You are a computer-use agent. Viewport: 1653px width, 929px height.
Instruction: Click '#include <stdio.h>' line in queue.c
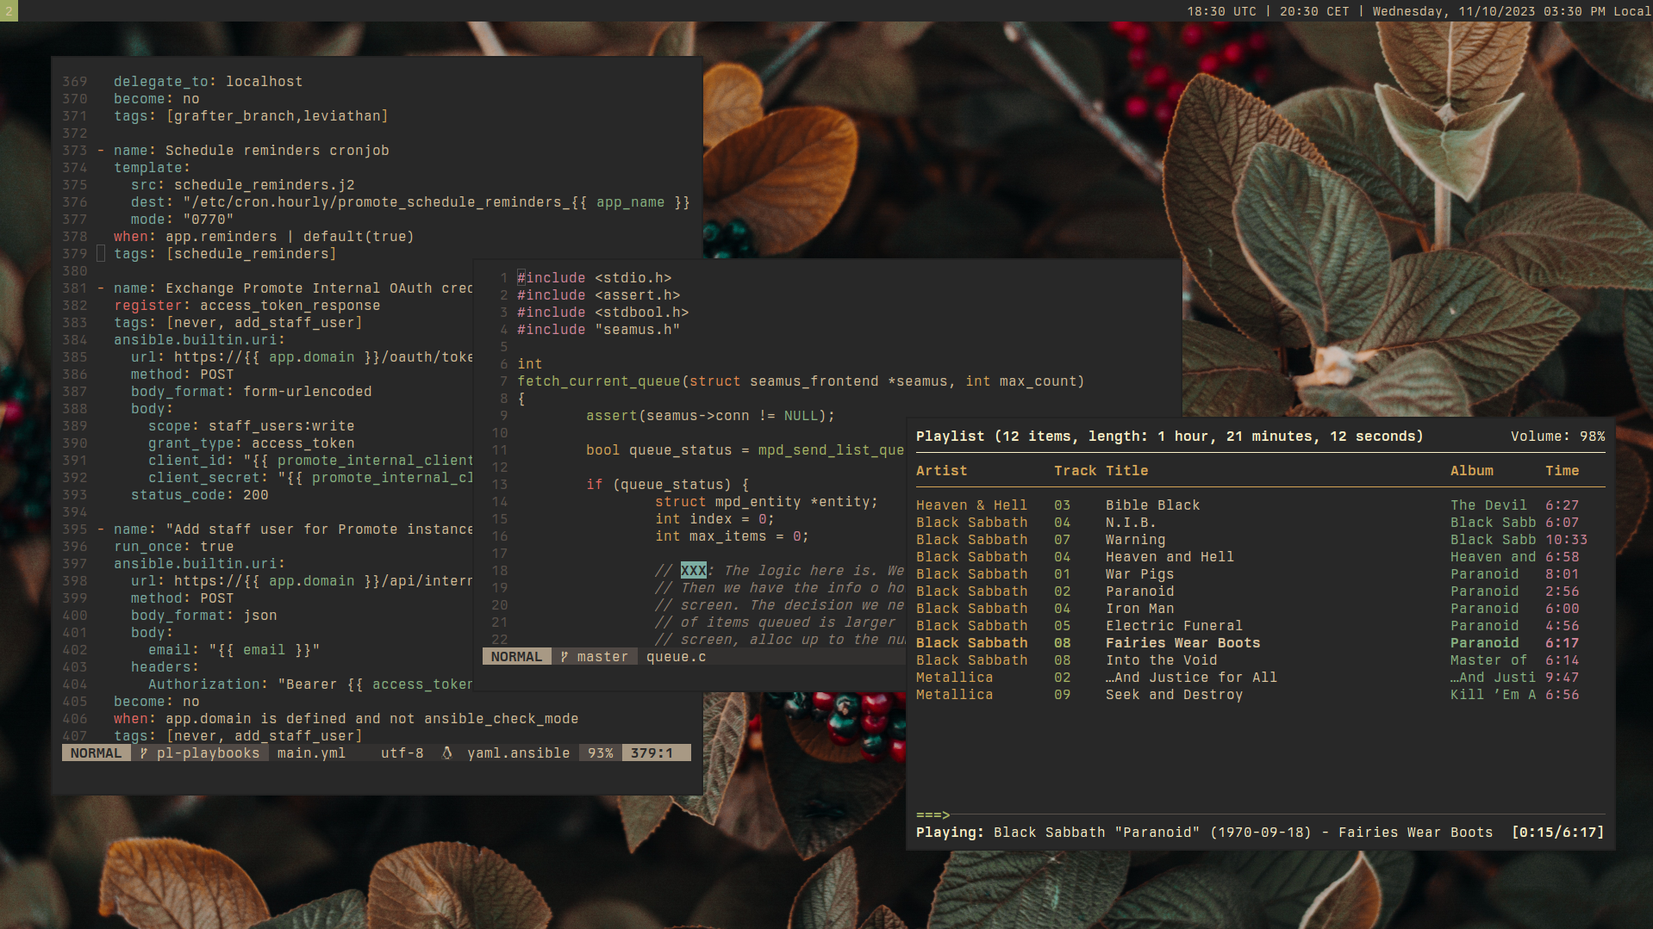coord(594,278)
